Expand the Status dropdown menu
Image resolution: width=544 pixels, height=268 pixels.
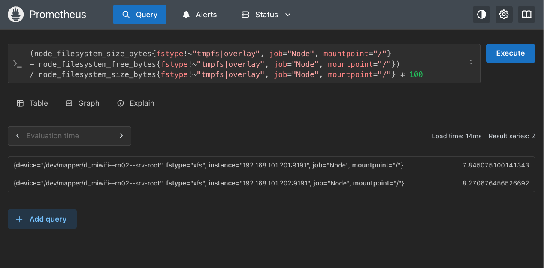[x=266, y=15]
